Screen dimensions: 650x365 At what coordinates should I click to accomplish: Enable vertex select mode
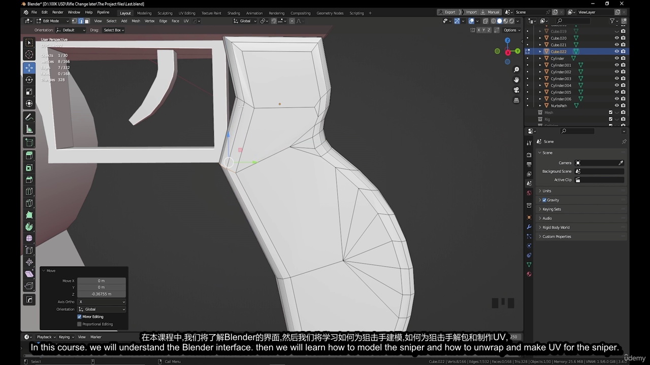tap(75, 21)
